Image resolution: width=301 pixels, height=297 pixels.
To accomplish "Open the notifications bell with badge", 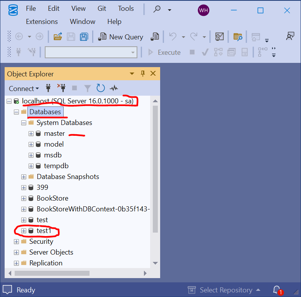I will coord(277,290).
